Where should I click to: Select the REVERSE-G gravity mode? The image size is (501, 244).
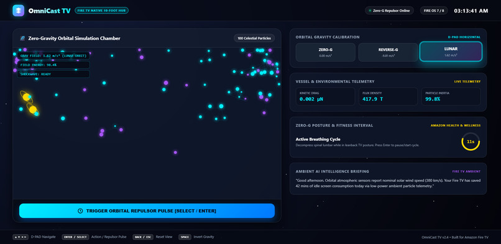pyautogui.click(x=388, y=52)
